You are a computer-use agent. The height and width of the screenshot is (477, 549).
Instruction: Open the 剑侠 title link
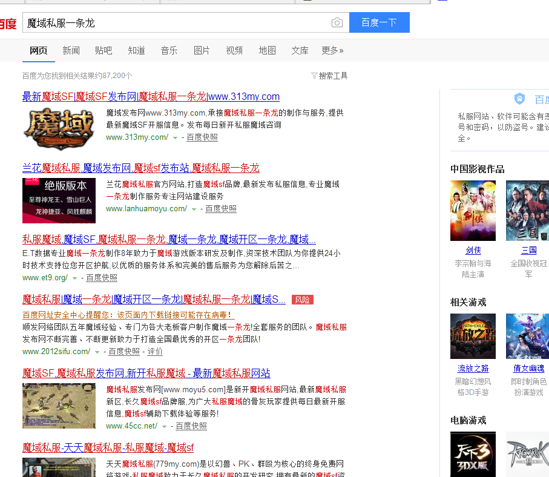(x=473, y=251)
